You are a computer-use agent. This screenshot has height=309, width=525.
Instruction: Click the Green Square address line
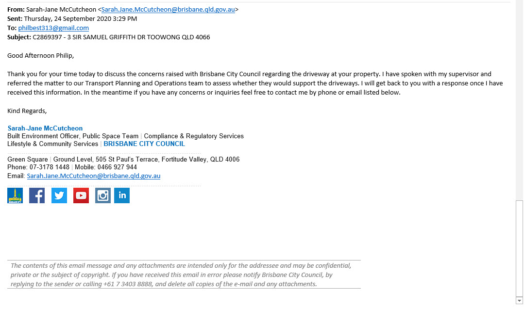(123, 160)
